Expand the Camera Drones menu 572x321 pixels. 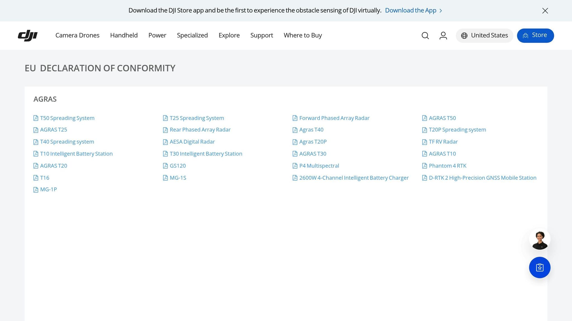pos(77,35)
